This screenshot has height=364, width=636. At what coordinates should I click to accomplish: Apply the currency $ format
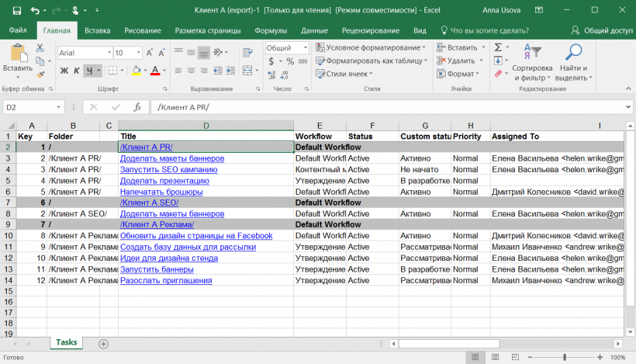[x=271, y=61]
